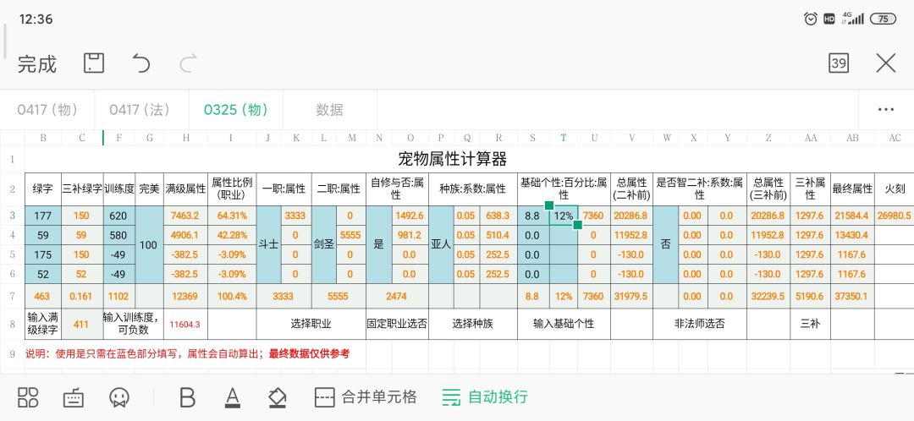Open the sheet switcher showing 39
914x421 pixels.
(838, 63)
